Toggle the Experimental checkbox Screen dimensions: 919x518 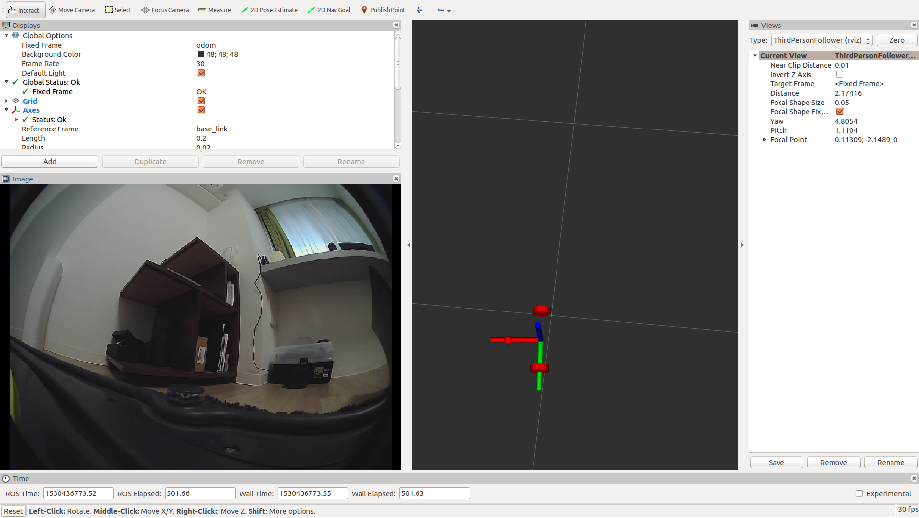(x=859, y=493)
